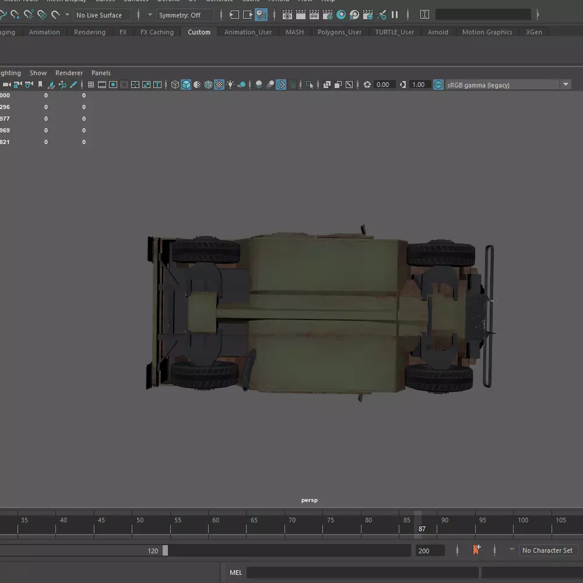The height and width of the screenshot is (583, 583).
Task: Click the make live magnet icon
Action: [x=55, y=15]
